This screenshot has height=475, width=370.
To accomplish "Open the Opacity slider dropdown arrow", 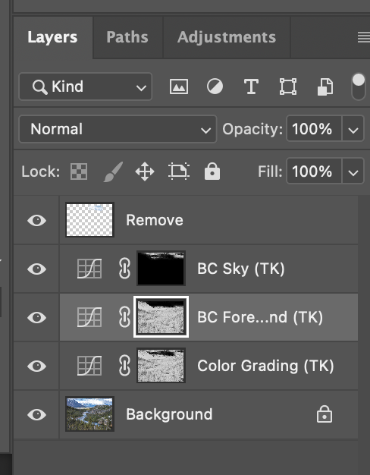I will (353, 129).
